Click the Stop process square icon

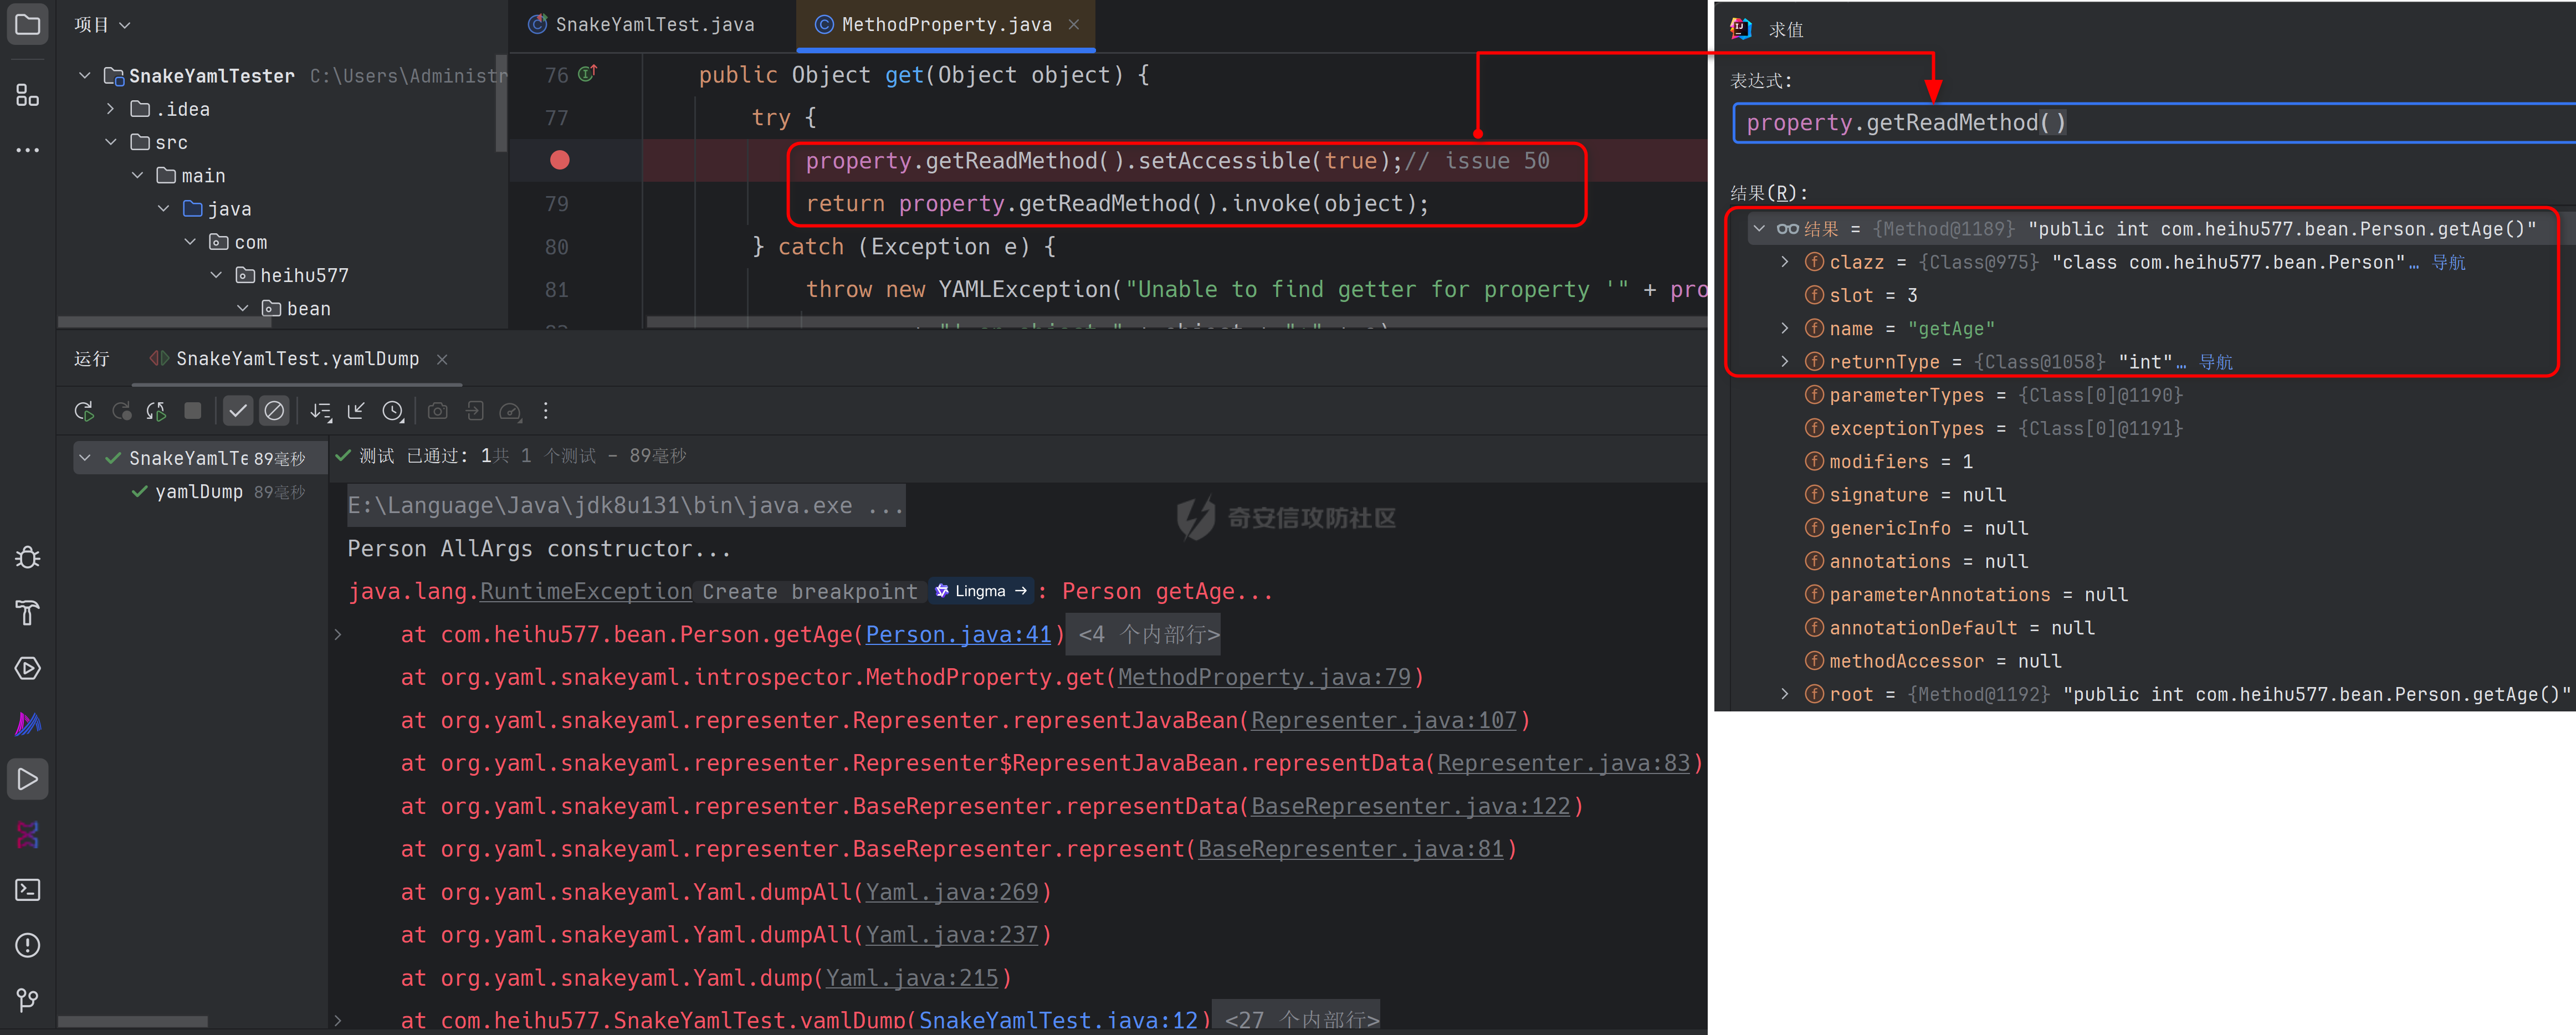193,411
